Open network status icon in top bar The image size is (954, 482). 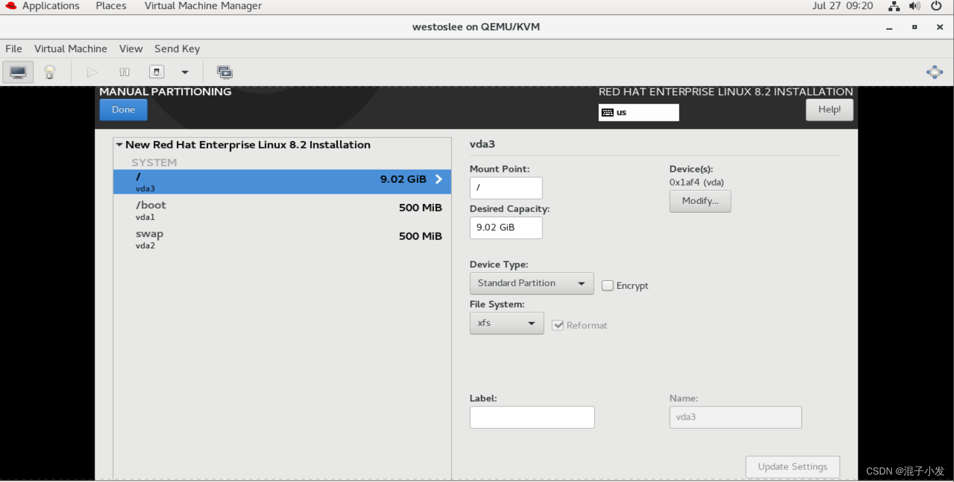[x=894, y=6]
